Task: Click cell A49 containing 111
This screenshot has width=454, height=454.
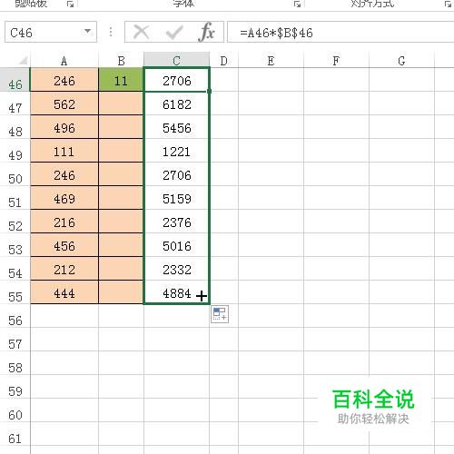Action: pos(64,151)
